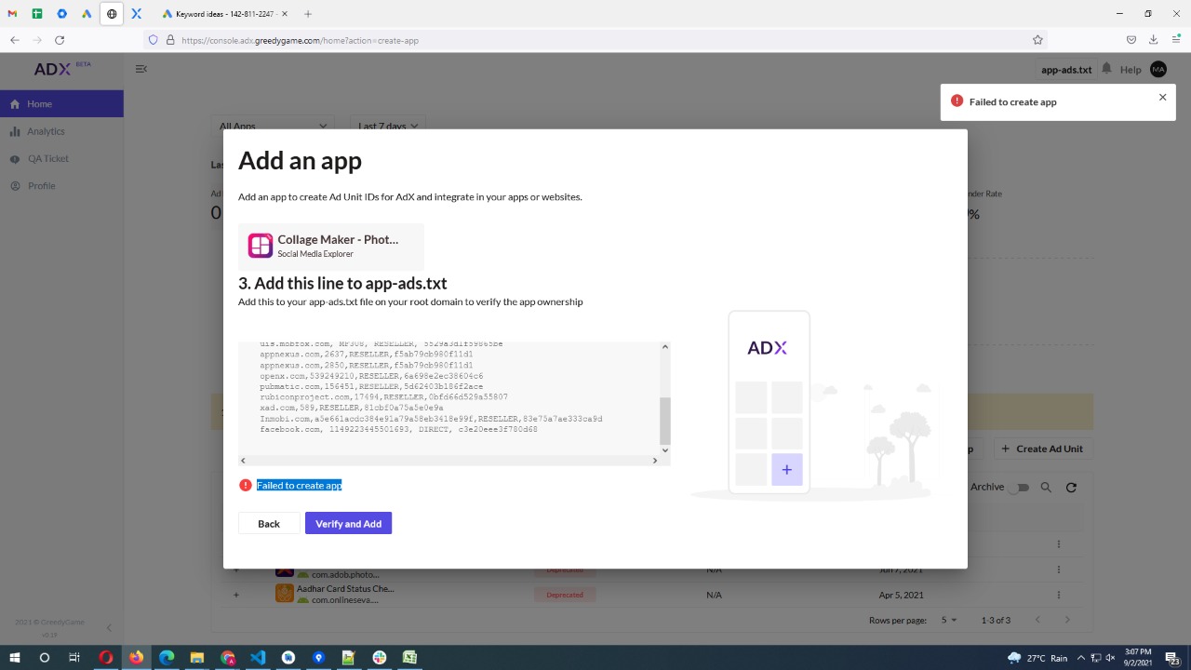Image resolution: width=1191 pixels, height=670 pixels.
Task: Expand the All Apps dropdown
Action: [x=273, y=126]
